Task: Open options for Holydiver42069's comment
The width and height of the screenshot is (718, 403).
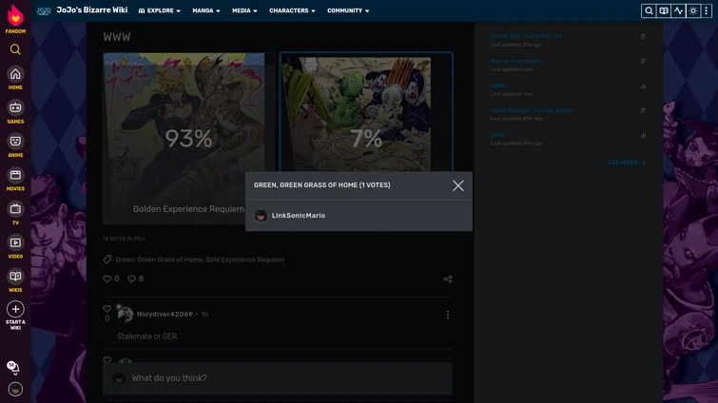Action: tap(447, 315)
